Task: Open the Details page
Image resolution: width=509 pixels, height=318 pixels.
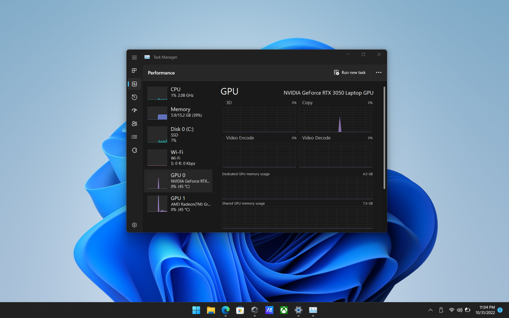Action: (134, 136)
